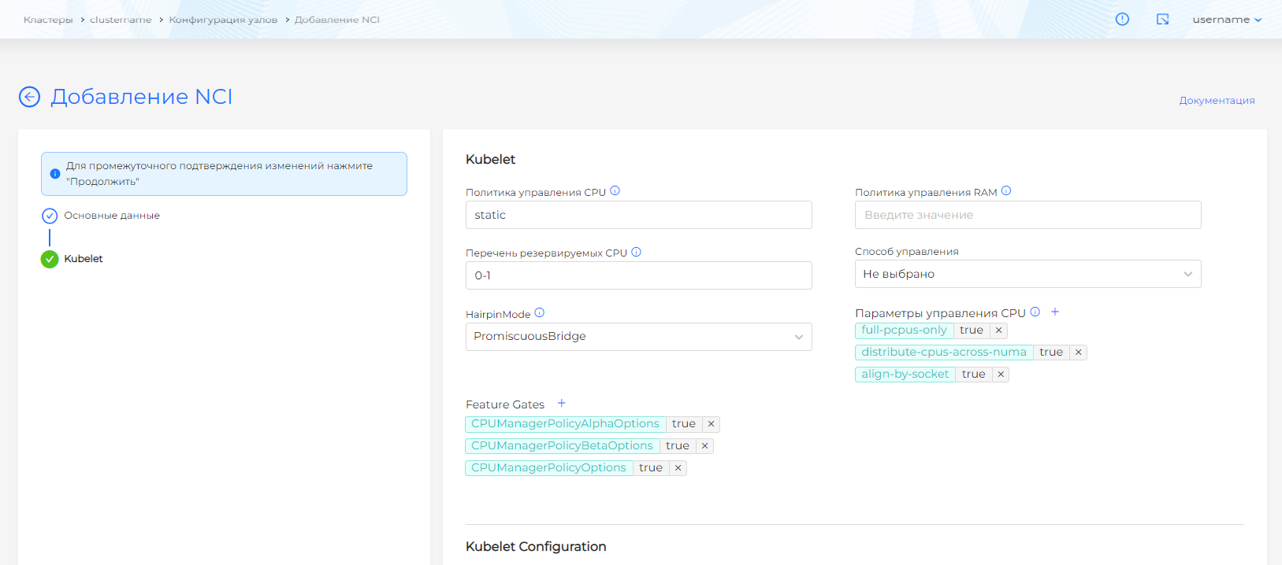Select the Kubelet step in sidebar

point(83,259)
